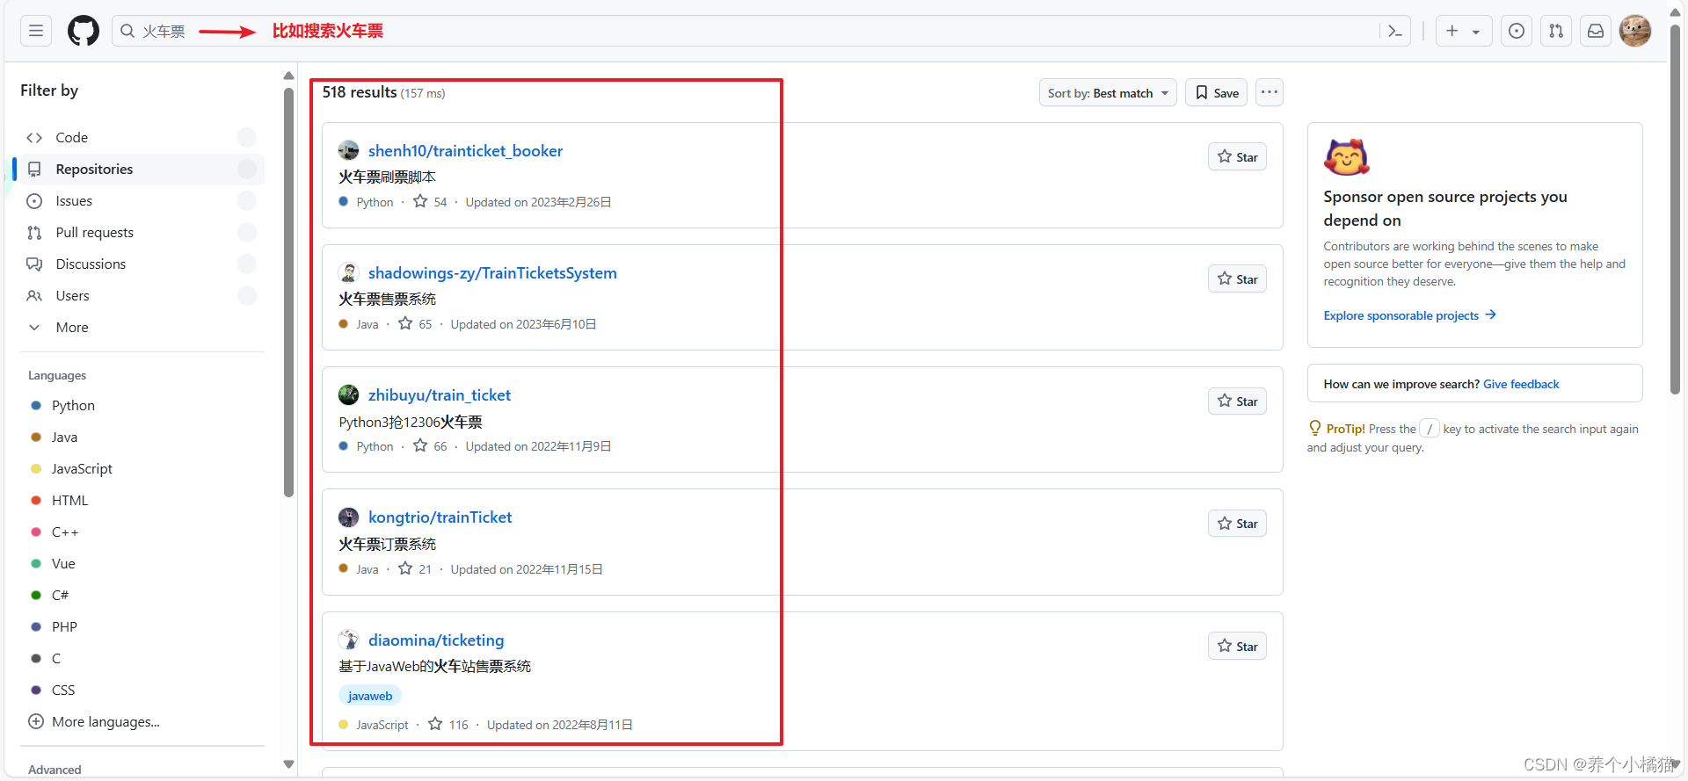Expand More languages list
Image resolution: width=1688 pixels, height=781 pixels.
(94, 722)
